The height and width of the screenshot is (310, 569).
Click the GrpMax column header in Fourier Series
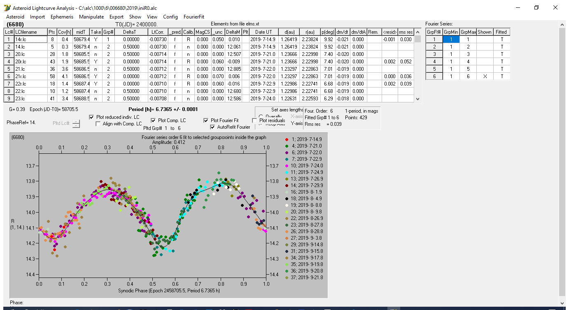click(468, 32)
